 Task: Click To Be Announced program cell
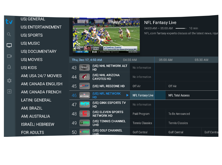[192, 114]
